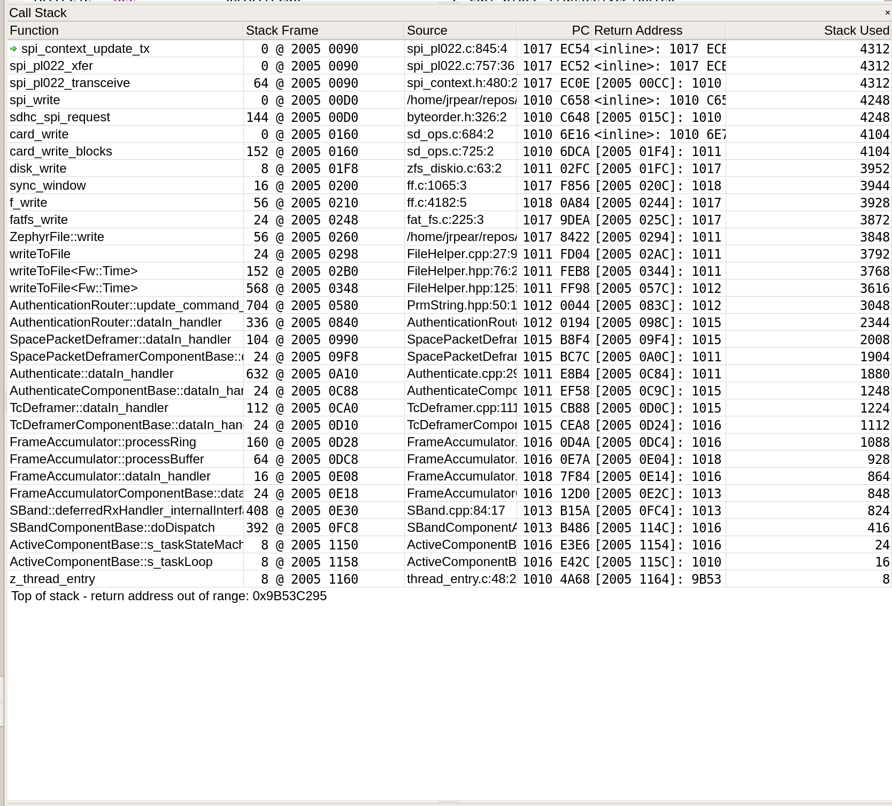Click the PC column header

click(x=580, y=31)
